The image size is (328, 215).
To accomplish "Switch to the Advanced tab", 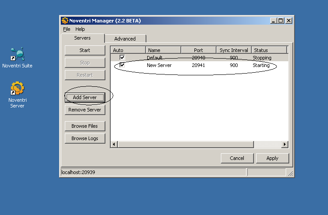I will [x=125, y=39].
